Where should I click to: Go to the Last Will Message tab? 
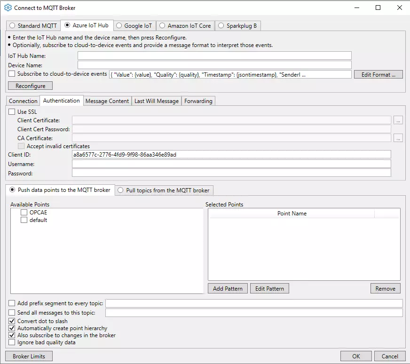pos(157,101)
